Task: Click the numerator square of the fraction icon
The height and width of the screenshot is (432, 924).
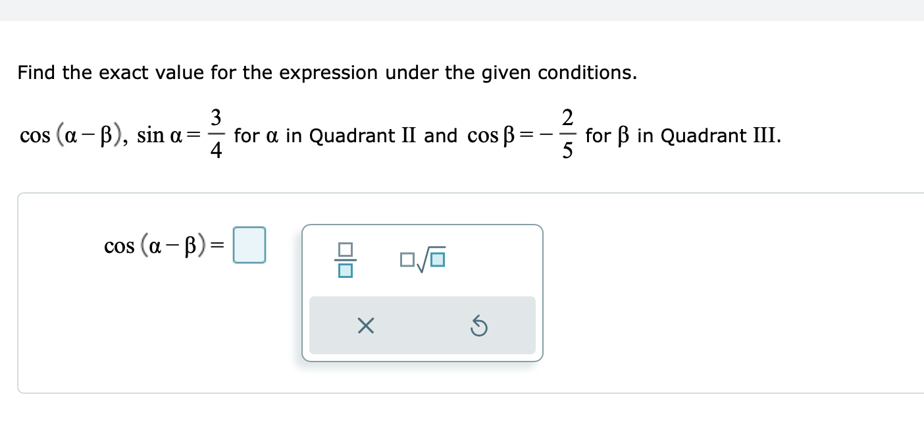Action: (x=346, y=250)
